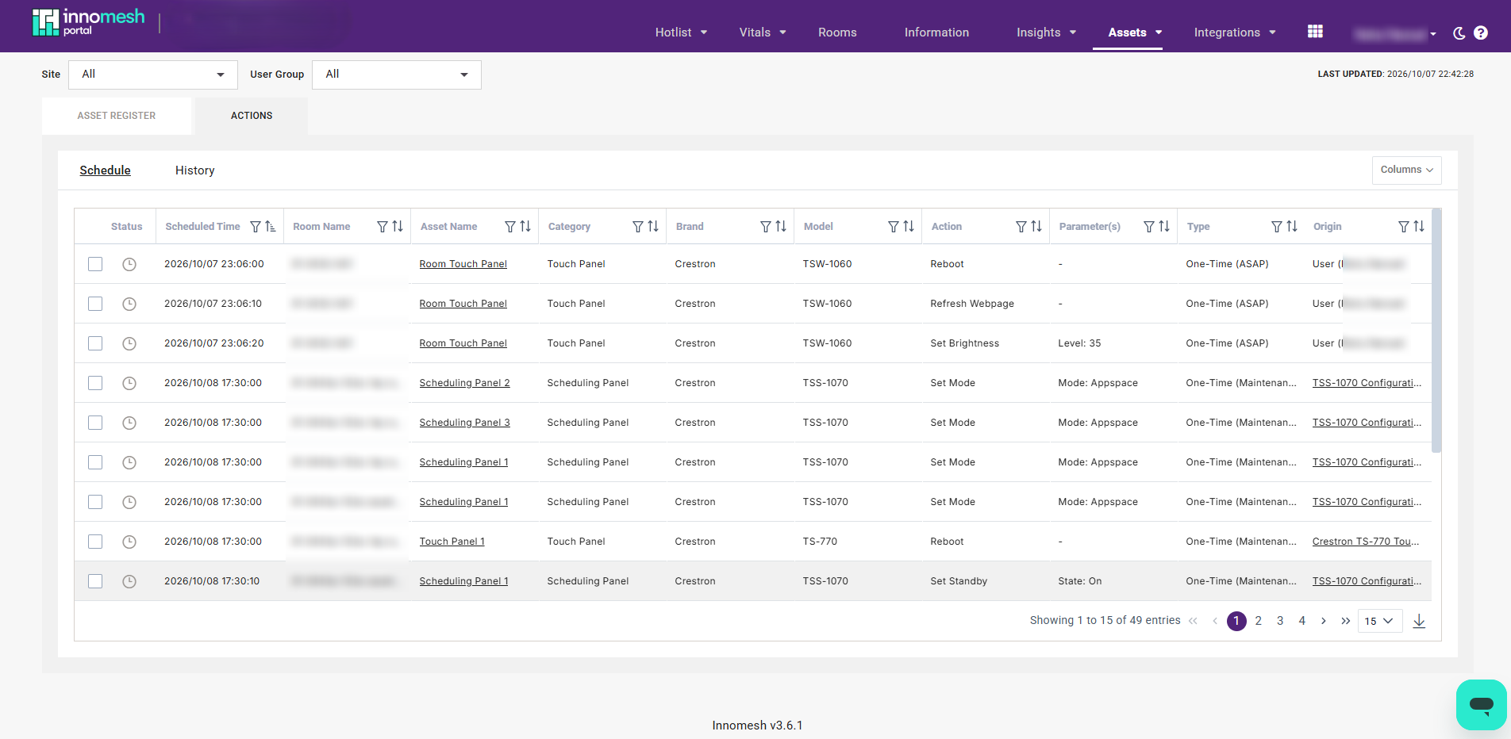The height and width of the screenshot is (739, 1511).
Task: Expand the Hotlist menu
Action: click(681, 33)
